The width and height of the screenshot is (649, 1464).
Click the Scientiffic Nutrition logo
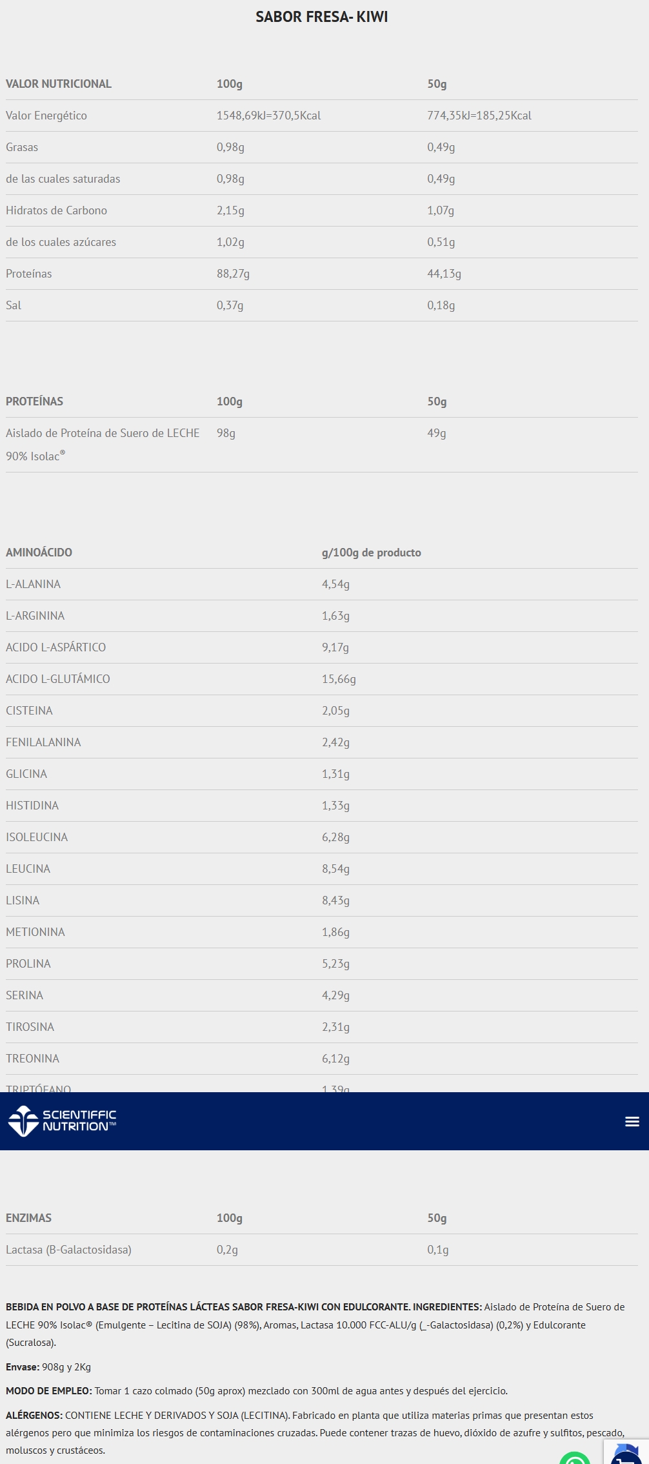[x=62, y=1121]
